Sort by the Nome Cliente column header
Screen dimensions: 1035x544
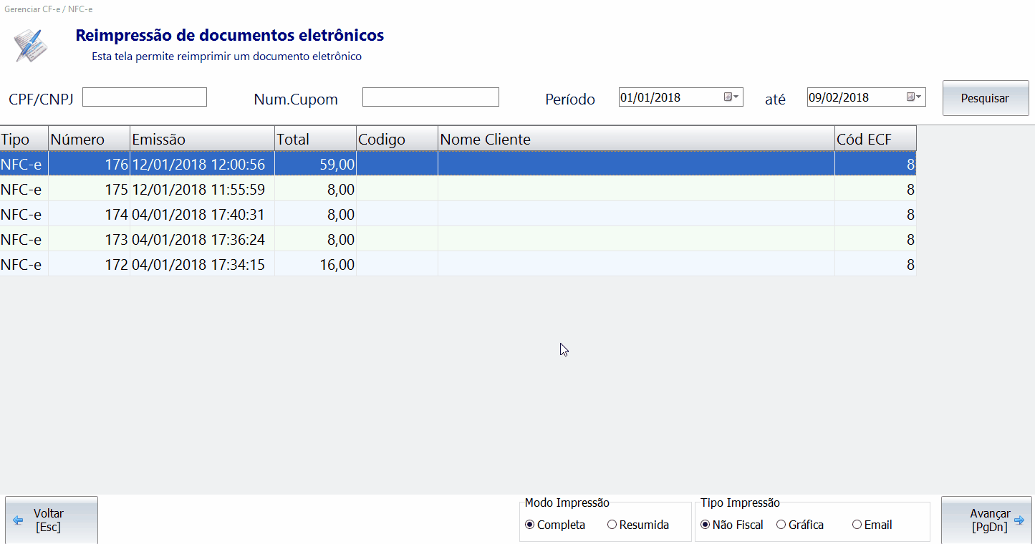coord(636,139)
